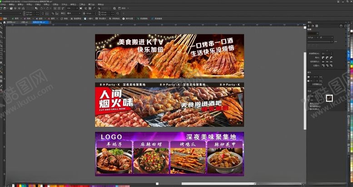The image size is (353, 187).
Task: Click the Print icon in the toolbar
Action: tap(23, 8)
